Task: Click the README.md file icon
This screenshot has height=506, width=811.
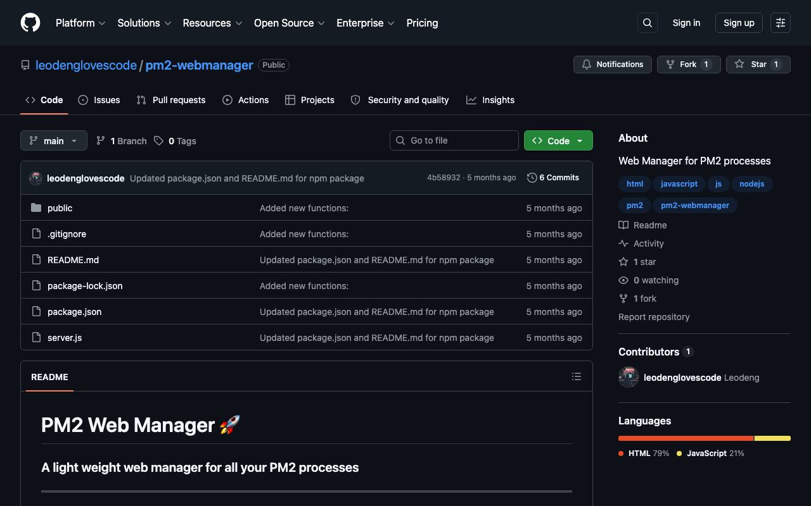Action: coord(36,260)
